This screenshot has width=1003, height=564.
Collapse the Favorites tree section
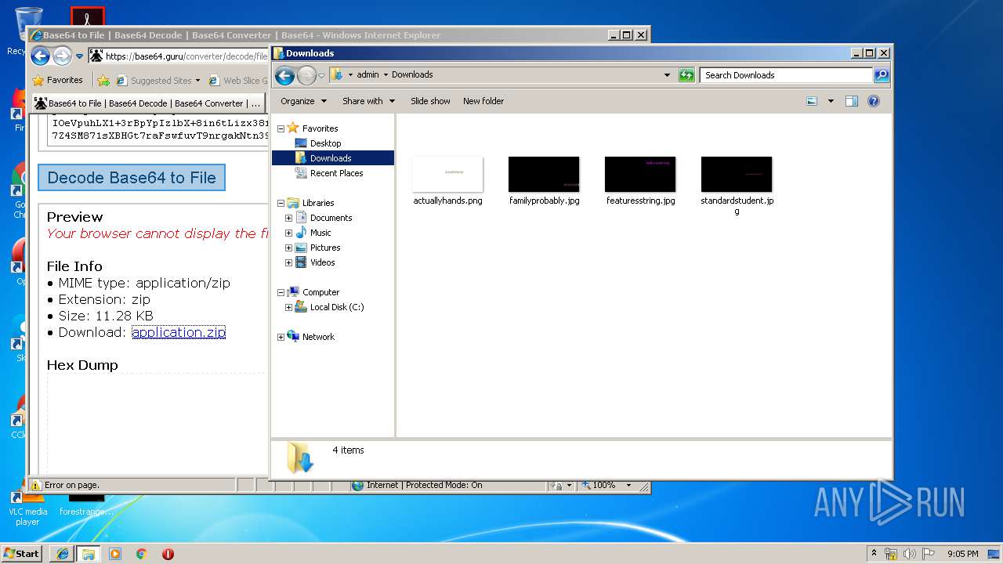pos(281,128)
